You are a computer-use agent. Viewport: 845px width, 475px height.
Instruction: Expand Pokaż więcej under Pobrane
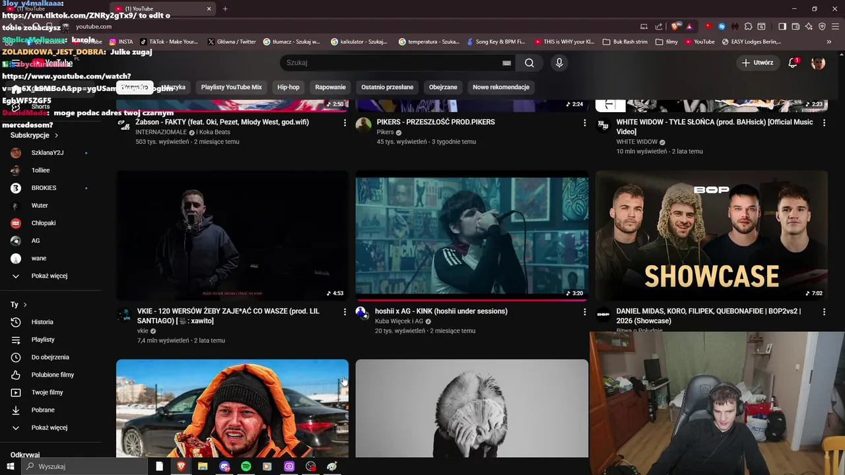click(50, 427)
